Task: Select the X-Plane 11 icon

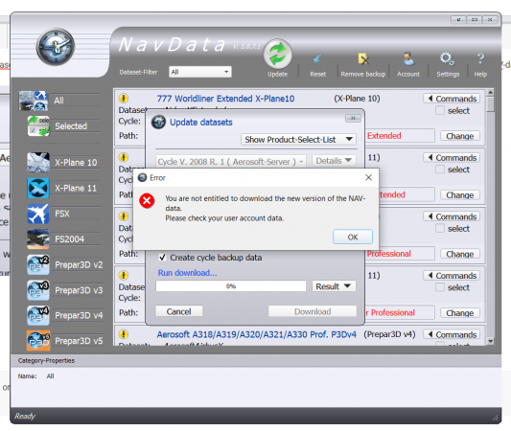Action: [x=38, y=188]
